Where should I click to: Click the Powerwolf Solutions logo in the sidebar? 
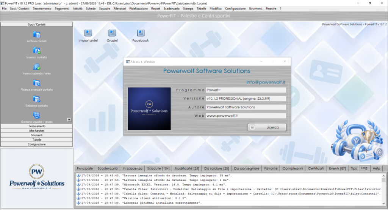pos(37,177)
